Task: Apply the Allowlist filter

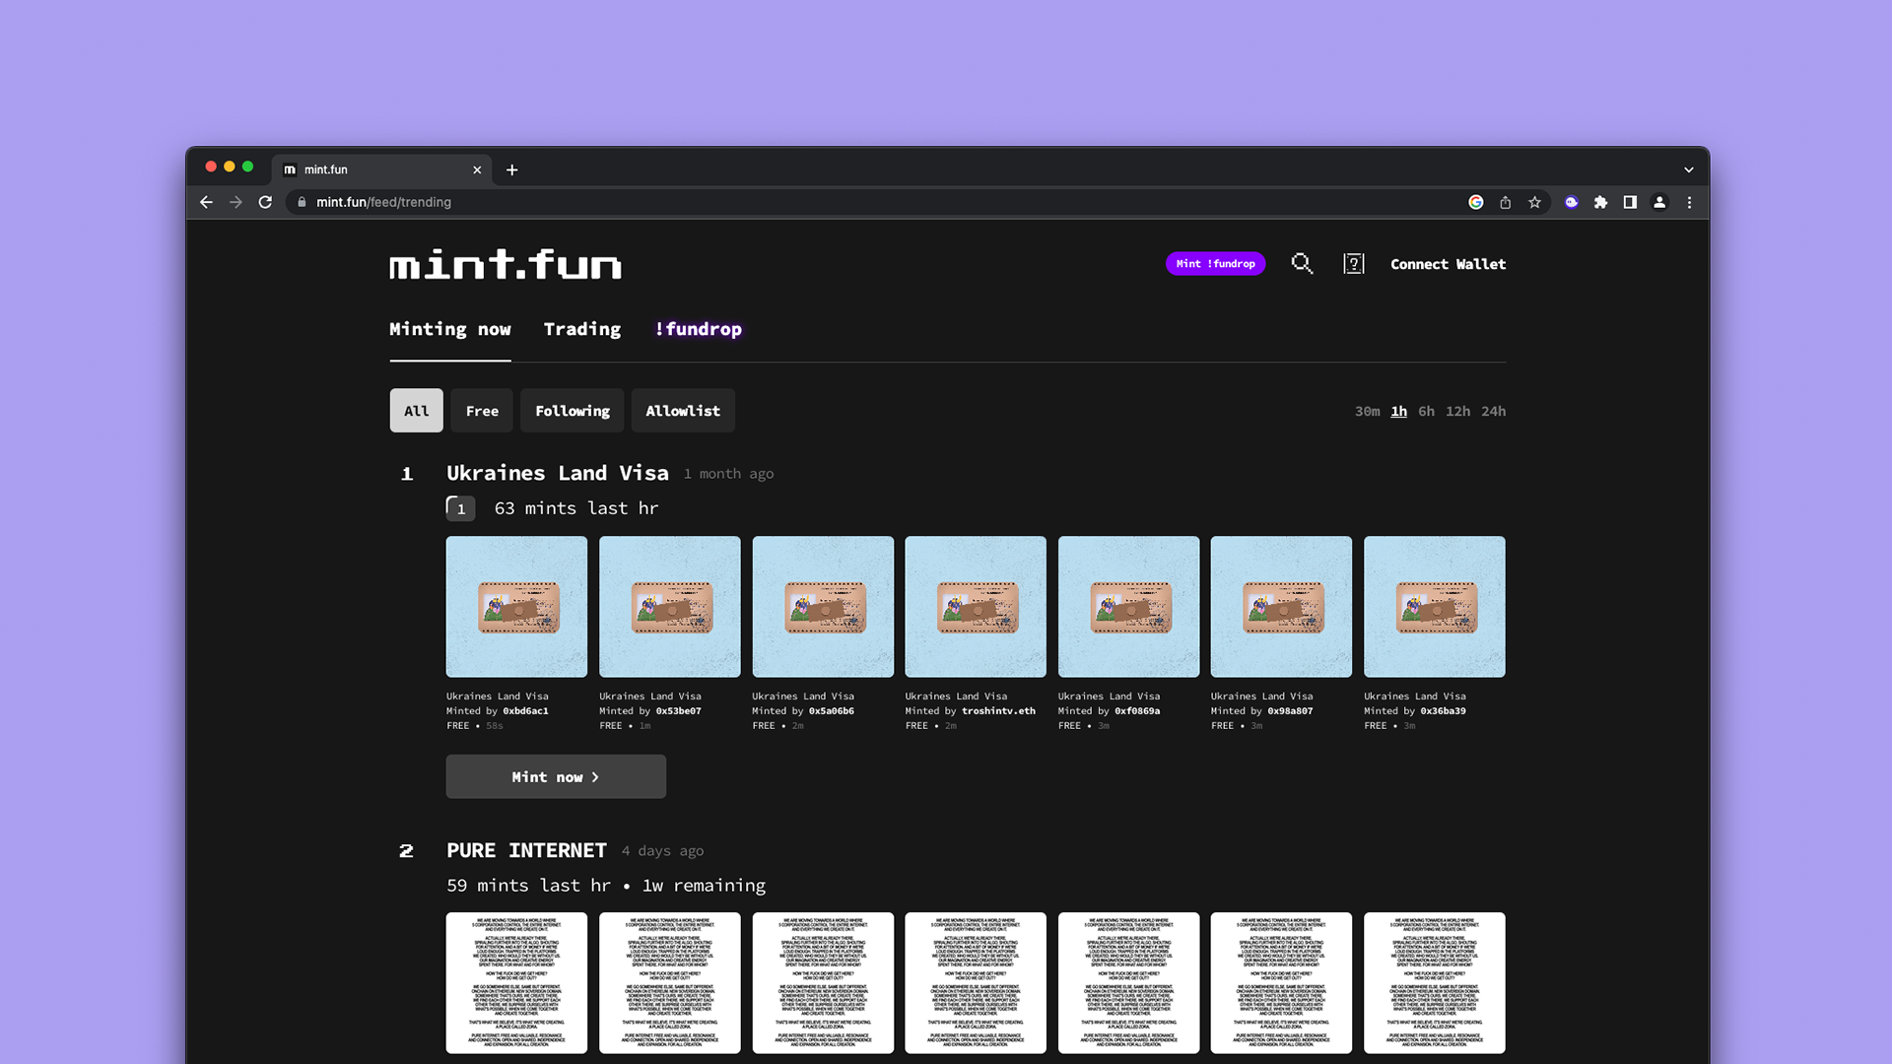Action: pos(683,411)
